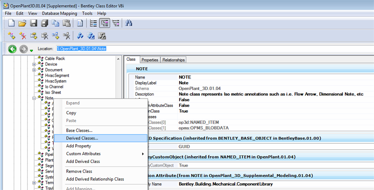Viewport: 374px width, 190px height.
Task: Toggle the highlighted hierarchy tree view icon
Action: pos(105,23)
